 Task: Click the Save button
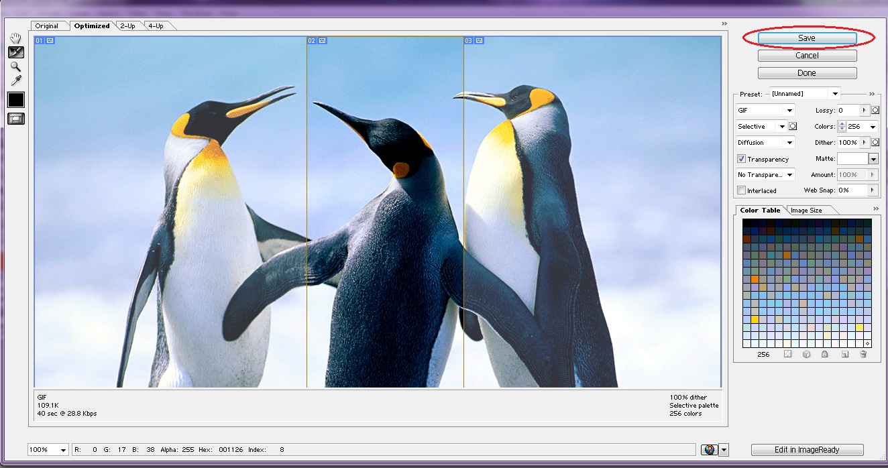point(808,38)
